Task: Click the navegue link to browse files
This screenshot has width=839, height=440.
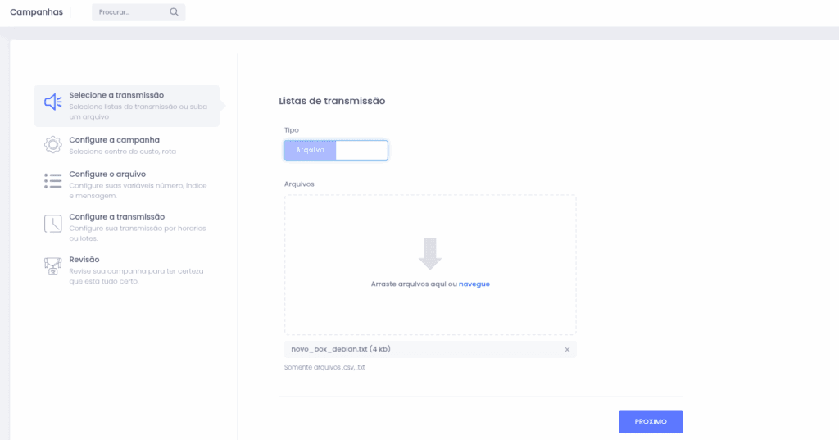Action: coord(474,284)
